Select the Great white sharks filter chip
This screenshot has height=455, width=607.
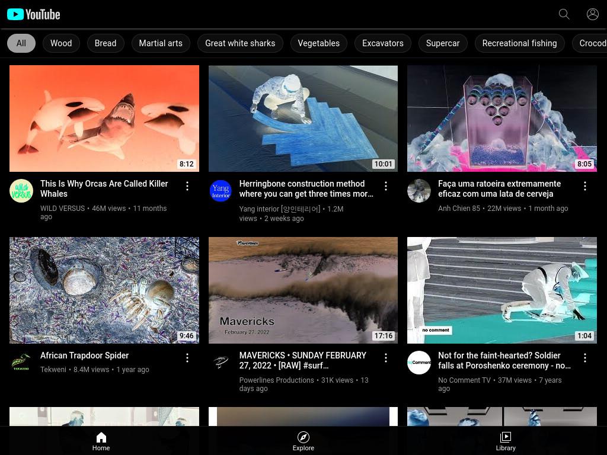point(240,43)
